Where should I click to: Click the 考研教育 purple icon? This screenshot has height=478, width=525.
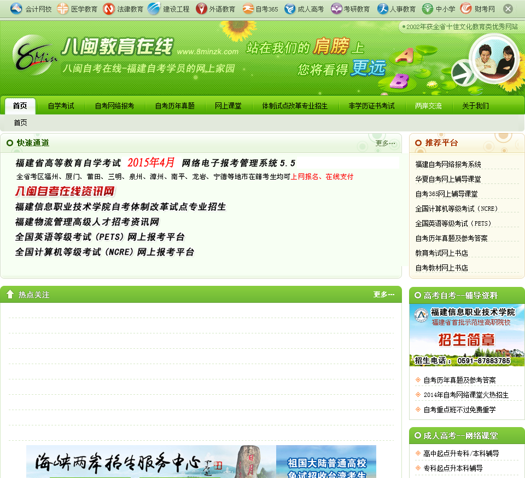336,8
